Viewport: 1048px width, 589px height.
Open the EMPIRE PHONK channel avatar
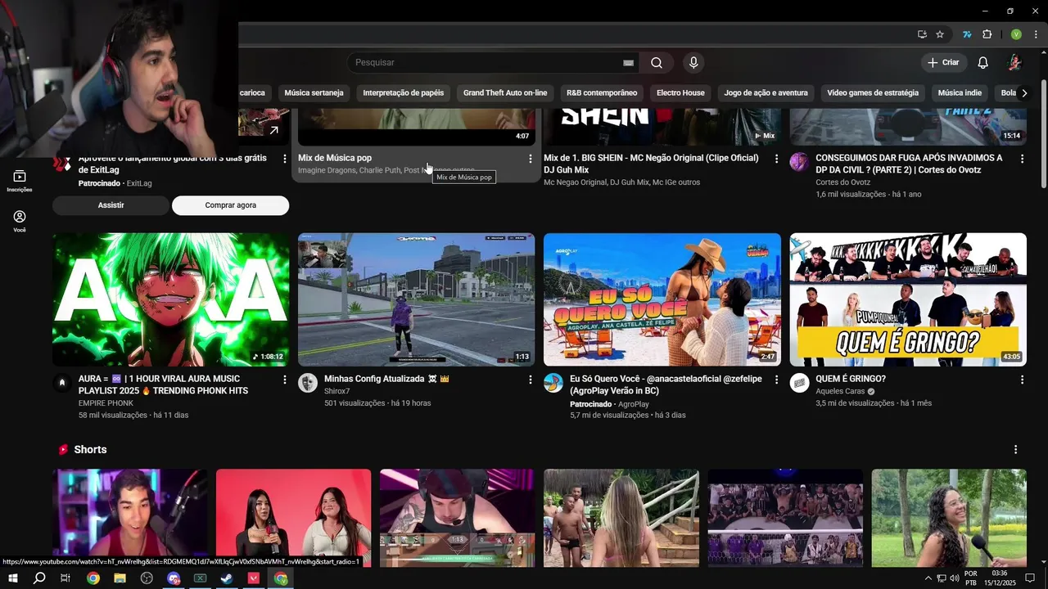(62, 383)
